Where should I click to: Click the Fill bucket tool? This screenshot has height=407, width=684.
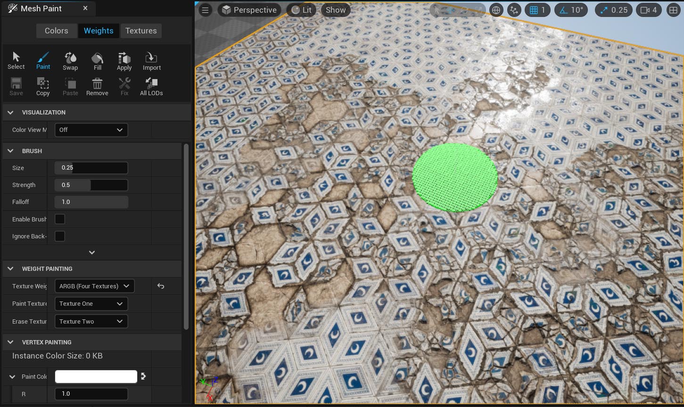[98, 61]
